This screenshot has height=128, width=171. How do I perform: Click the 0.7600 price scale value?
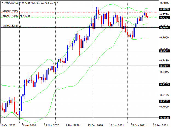point(164,37)
